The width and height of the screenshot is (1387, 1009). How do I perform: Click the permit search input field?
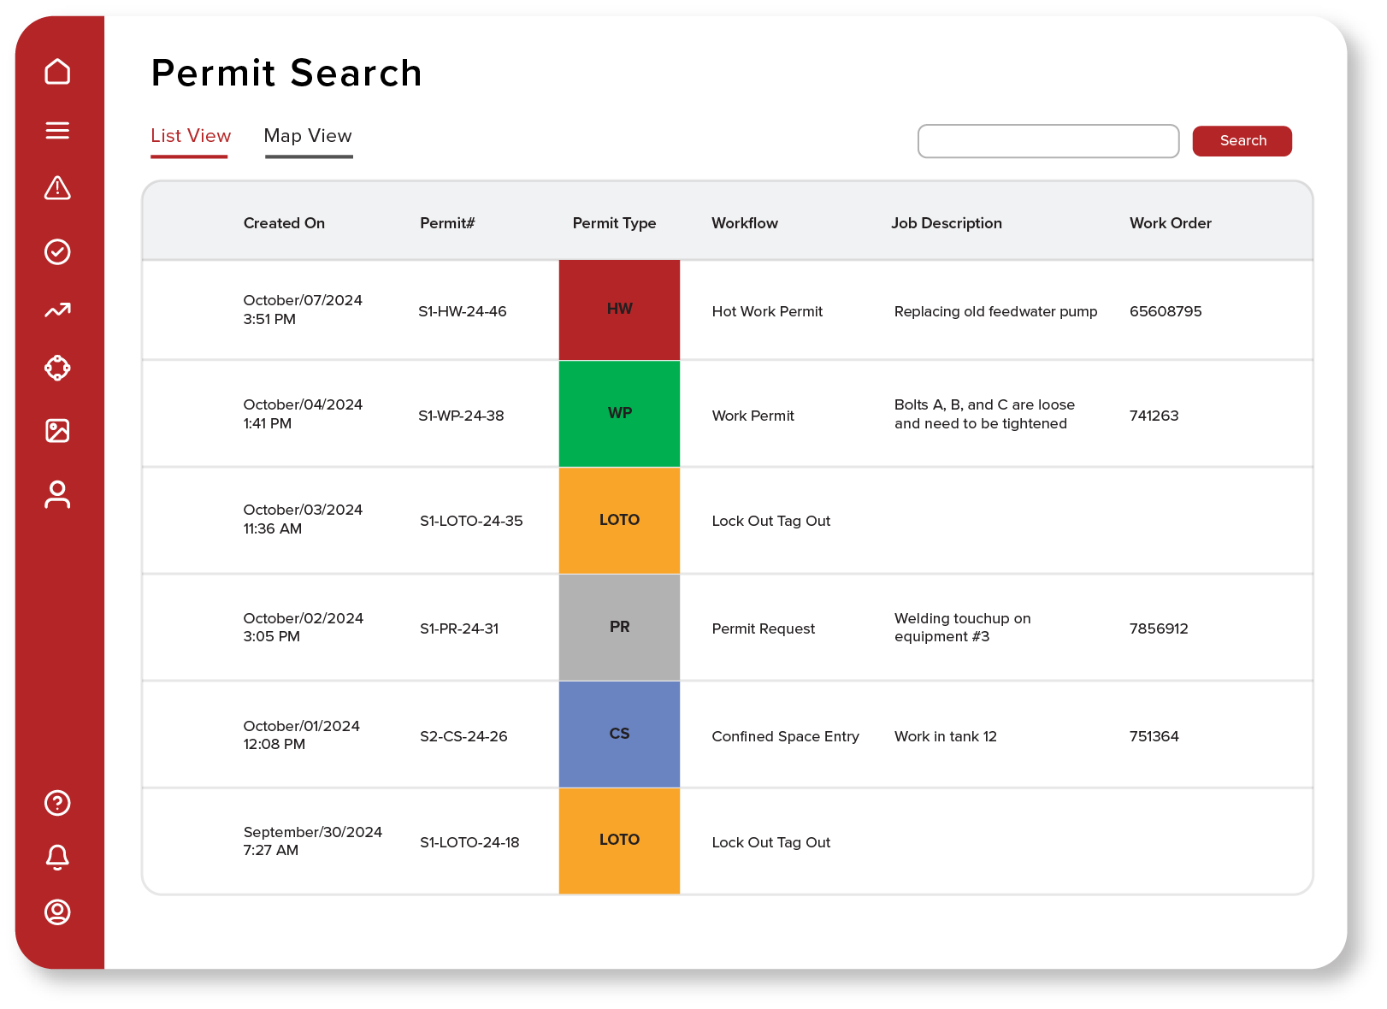(1048, 141)
